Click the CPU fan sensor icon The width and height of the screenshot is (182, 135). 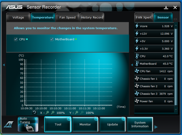(x=137, y=71)
